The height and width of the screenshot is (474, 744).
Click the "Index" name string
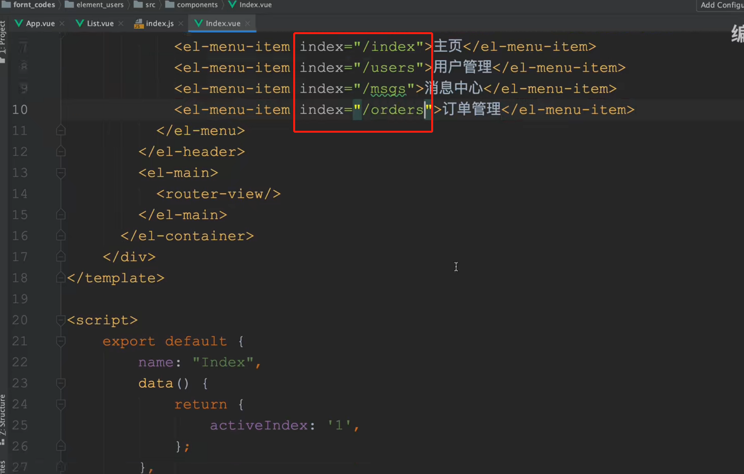[x=223, y=362]
